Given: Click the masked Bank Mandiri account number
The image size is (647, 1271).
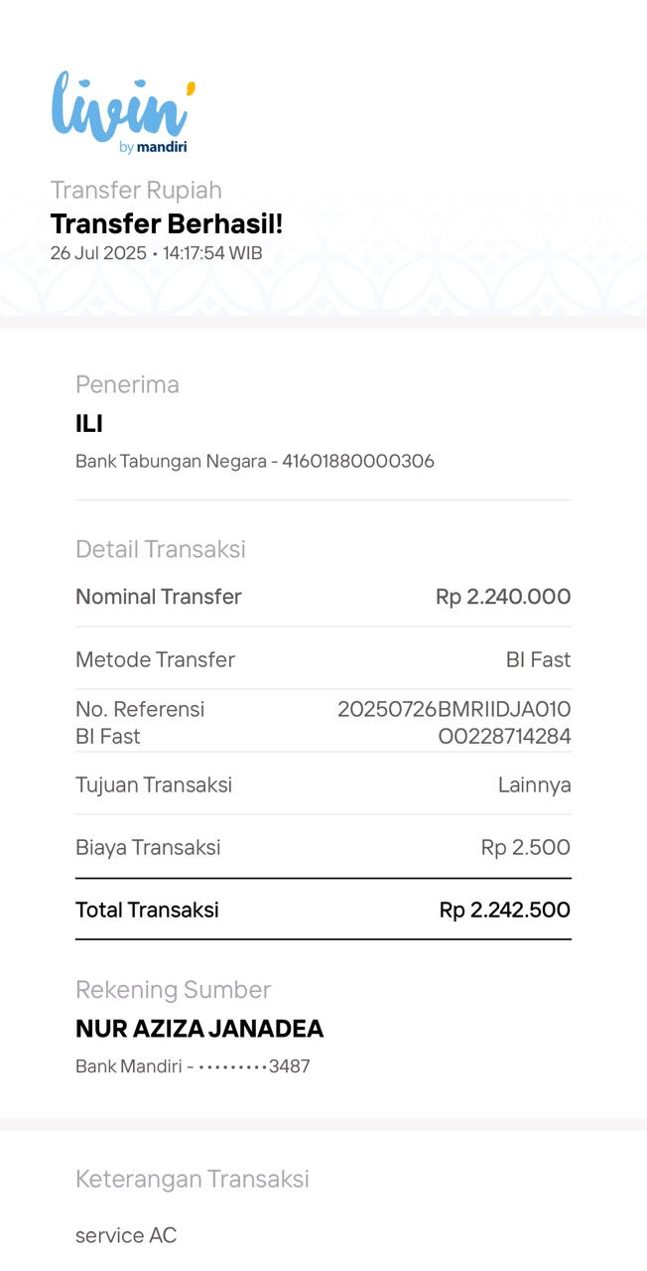Looking at the screenshot, I should point(254,1066).
